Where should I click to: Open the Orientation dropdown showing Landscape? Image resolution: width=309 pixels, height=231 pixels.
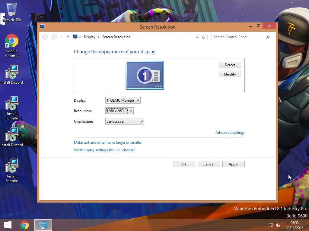(125, 122)
